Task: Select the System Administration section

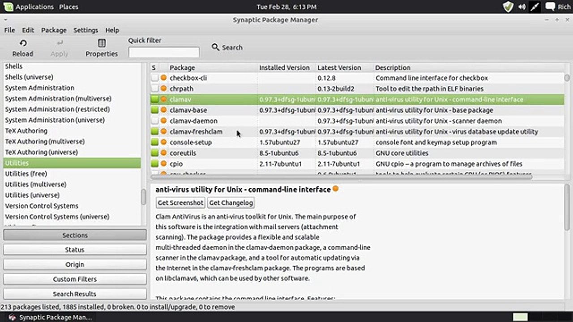Action: click(39, 88)
